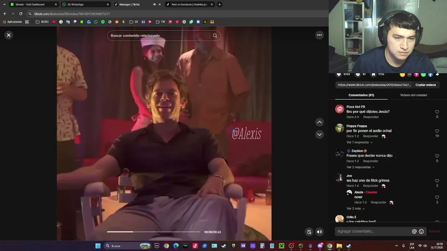Open File Explorer from the taskbar
The width and height of the screenshot is (447, 251).
point(339,246)
